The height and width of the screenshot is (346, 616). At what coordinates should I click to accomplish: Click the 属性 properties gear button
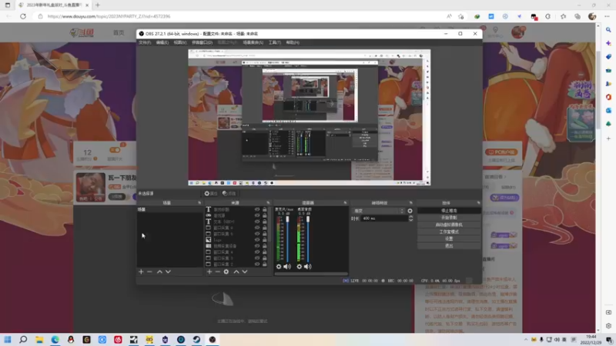pyautogui.click(x=211, y=194)
